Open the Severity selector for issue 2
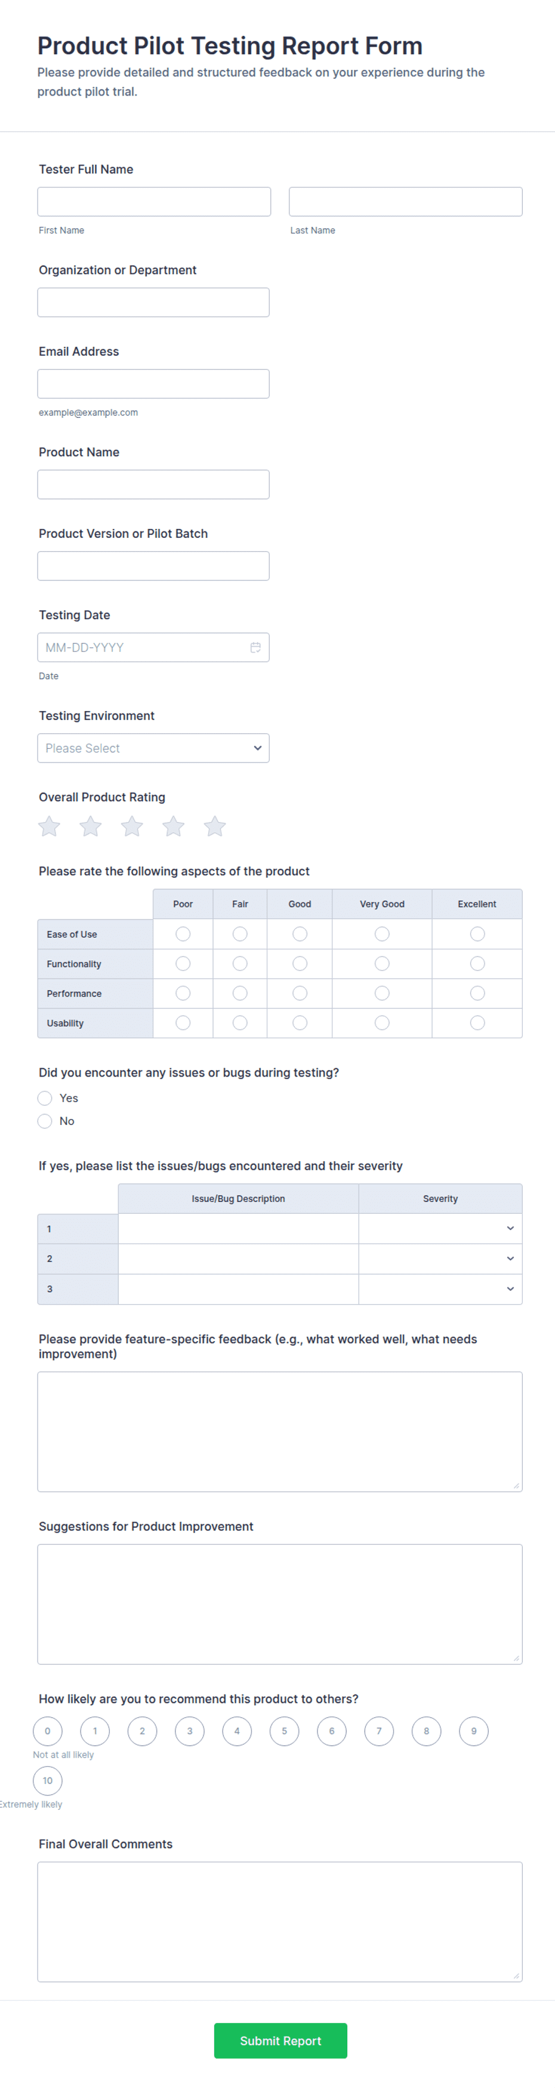The height and width of the screenshot is (2088, 555). pos(440,1258)
